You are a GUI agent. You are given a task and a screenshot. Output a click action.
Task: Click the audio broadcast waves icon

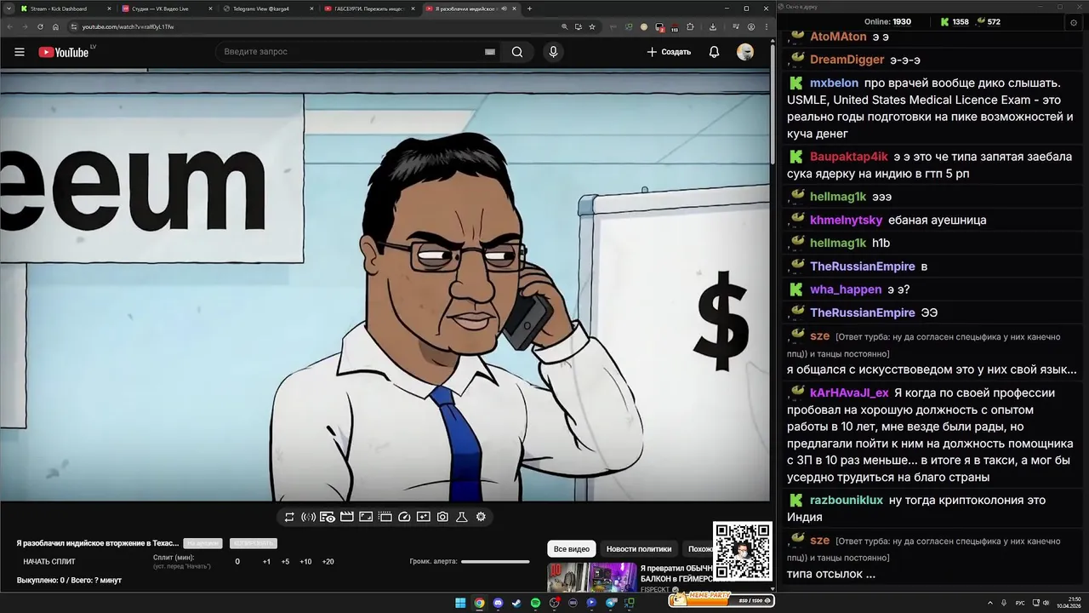click(308, 517)
